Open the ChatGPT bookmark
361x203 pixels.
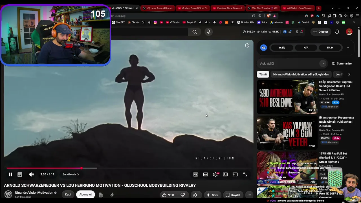(118, 22)
